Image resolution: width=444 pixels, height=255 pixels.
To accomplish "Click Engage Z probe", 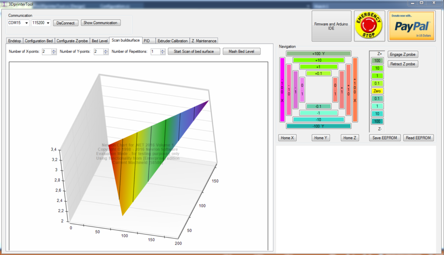I will [403, 54].
